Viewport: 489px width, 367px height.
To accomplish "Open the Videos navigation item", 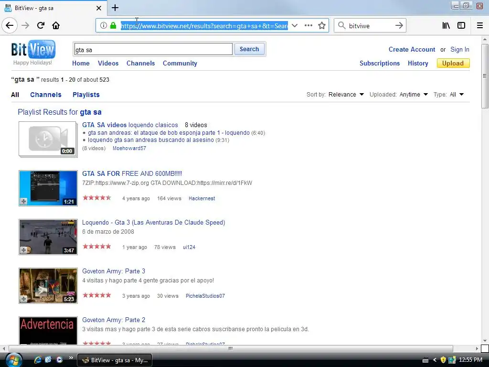I will [108, 63].
